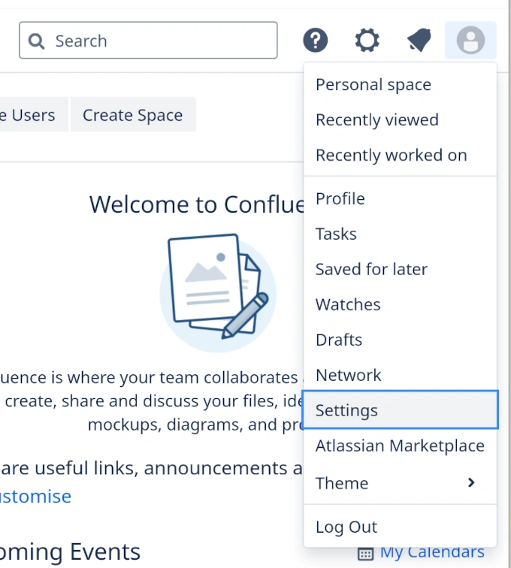Expand the Theme submenu arrow
511x568 pixels.
coord(471,482)
